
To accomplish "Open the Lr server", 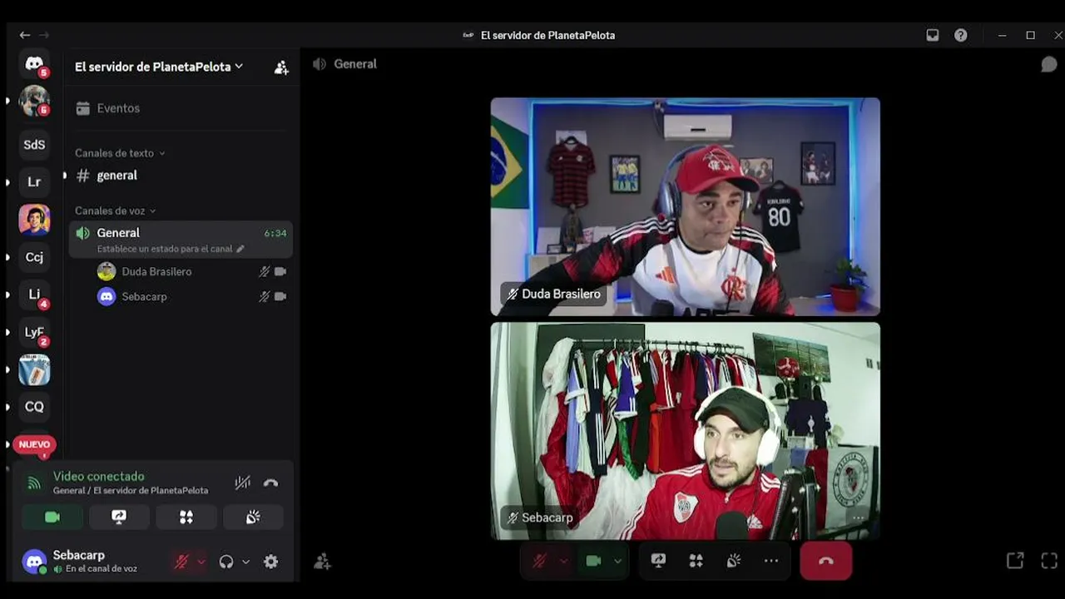I will 34,182.
